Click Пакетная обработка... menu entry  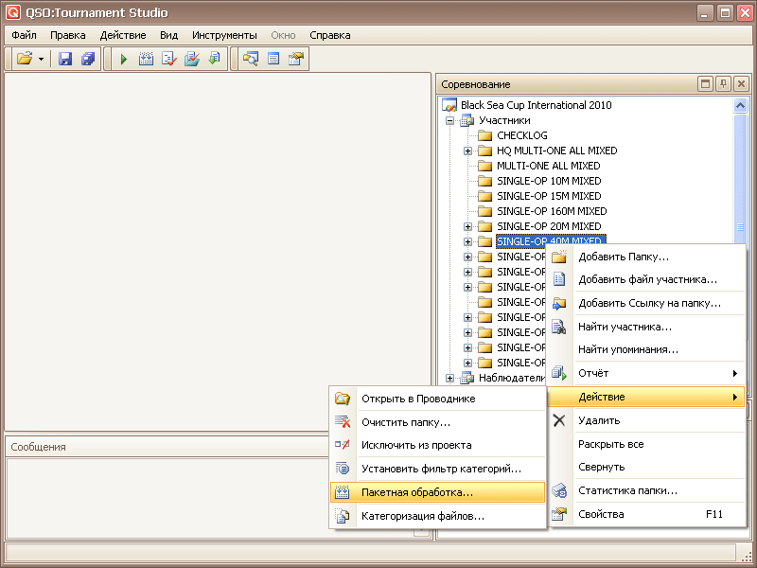pos(416,492)
